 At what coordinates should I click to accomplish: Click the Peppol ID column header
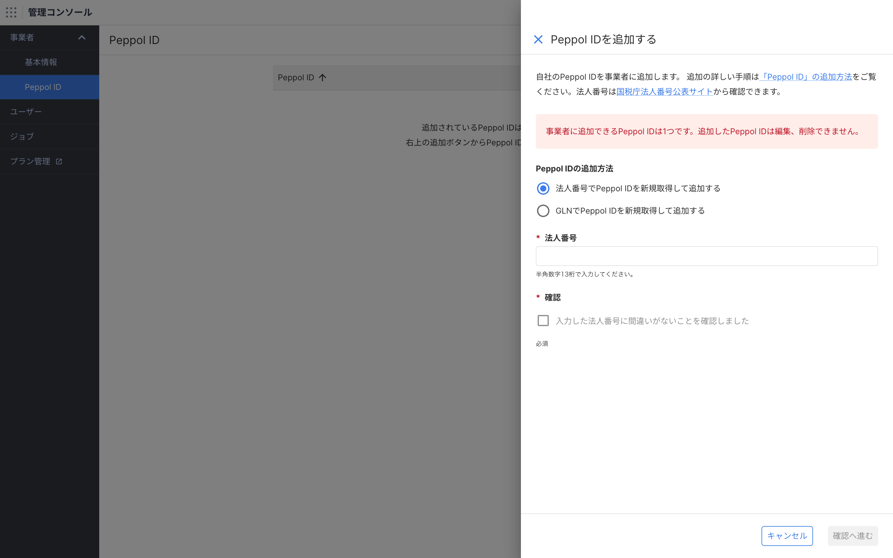coord(296,77)
